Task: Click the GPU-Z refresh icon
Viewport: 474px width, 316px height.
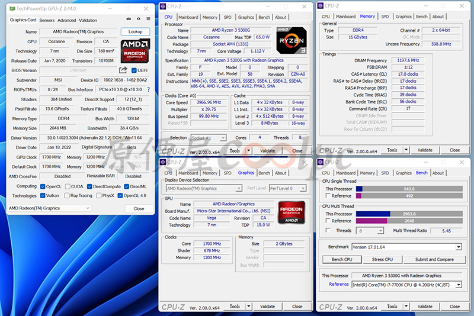Action: click(x=139, y=19)
